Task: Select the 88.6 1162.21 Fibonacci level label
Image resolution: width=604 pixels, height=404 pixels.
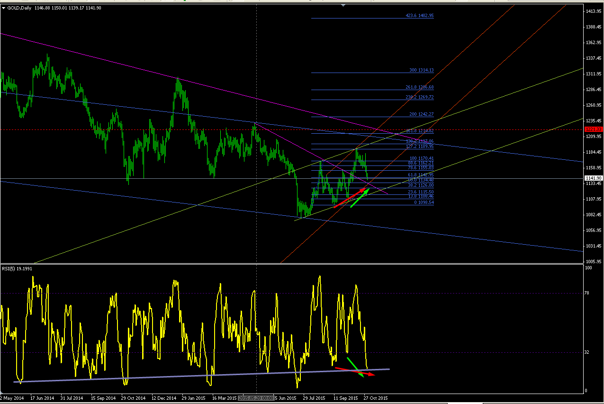Action: tap(420, 163)
